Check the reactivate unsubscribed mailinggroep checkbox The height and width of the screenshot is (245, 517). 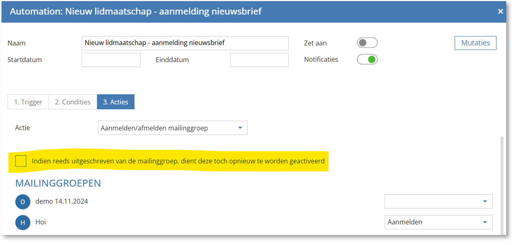(21, 161)
